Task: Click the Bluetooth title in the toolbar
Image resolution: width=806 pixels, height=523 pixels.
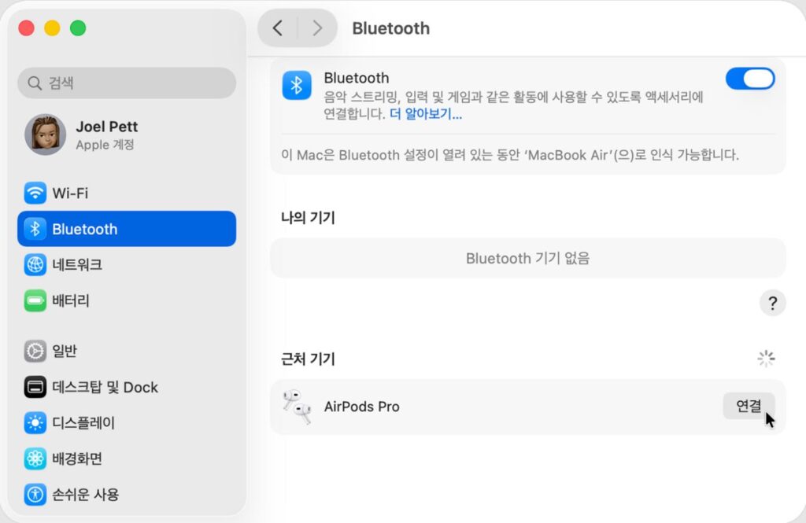Action: [390, 28]
